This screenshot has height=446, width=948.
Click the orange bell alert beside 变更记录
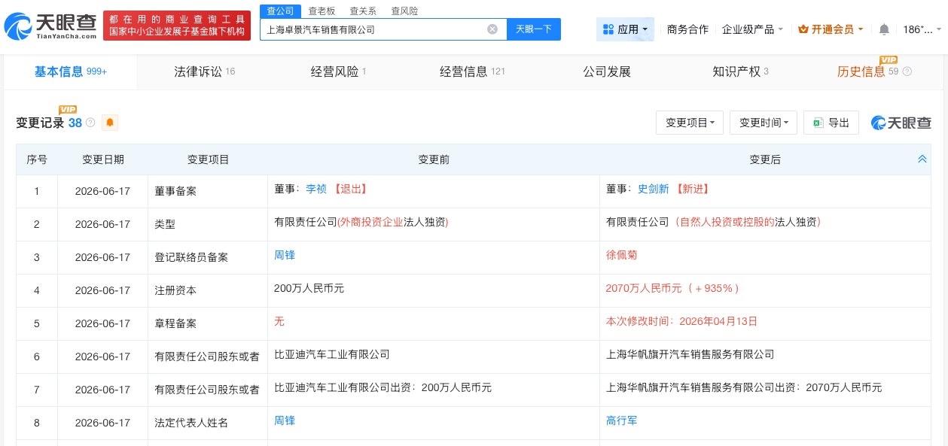click(x=110, y=123)
